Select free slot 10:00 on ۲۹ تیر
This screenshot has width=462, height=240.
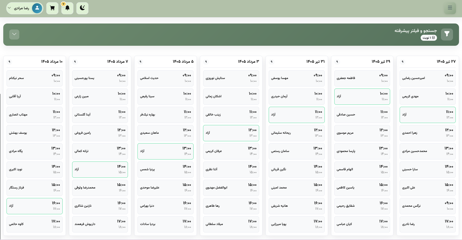[x=362, y=96]
